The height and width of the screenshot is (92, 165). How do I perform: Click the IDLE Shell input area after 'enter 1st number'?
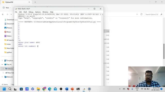tap(38, 46)
